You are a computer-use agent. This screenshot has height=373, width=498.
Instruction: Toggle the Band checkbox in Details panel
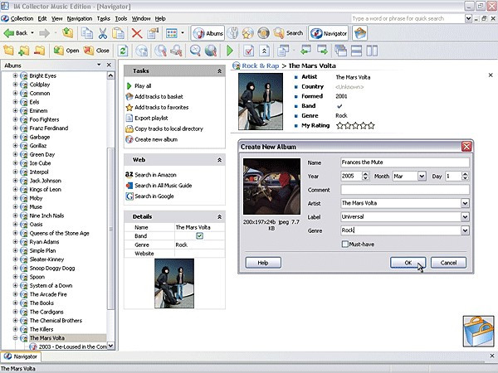tap(199, 235)
